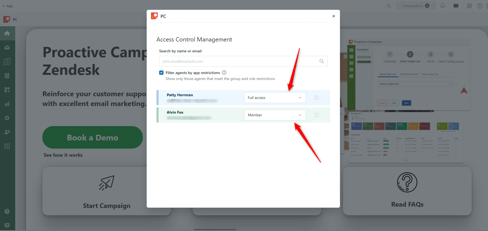Open the users icon in sidebar

[7, 132]
